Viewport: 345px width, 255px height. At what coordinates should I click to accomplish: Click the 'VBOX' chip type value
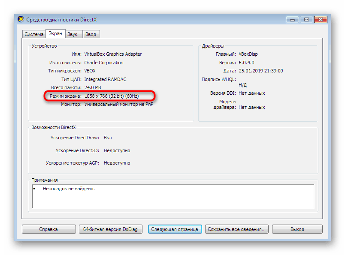[90, 71]
